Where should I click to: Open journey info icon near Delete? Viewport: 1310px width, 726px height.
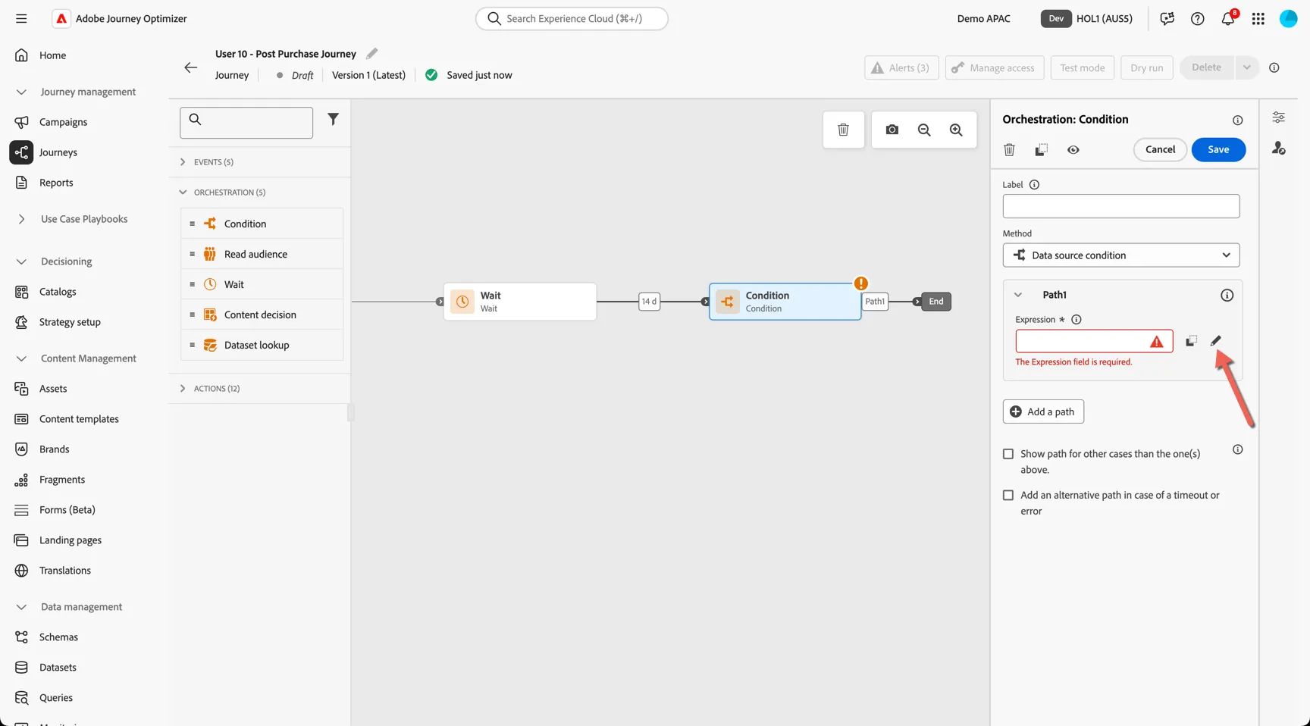[x=1274, y=67]
